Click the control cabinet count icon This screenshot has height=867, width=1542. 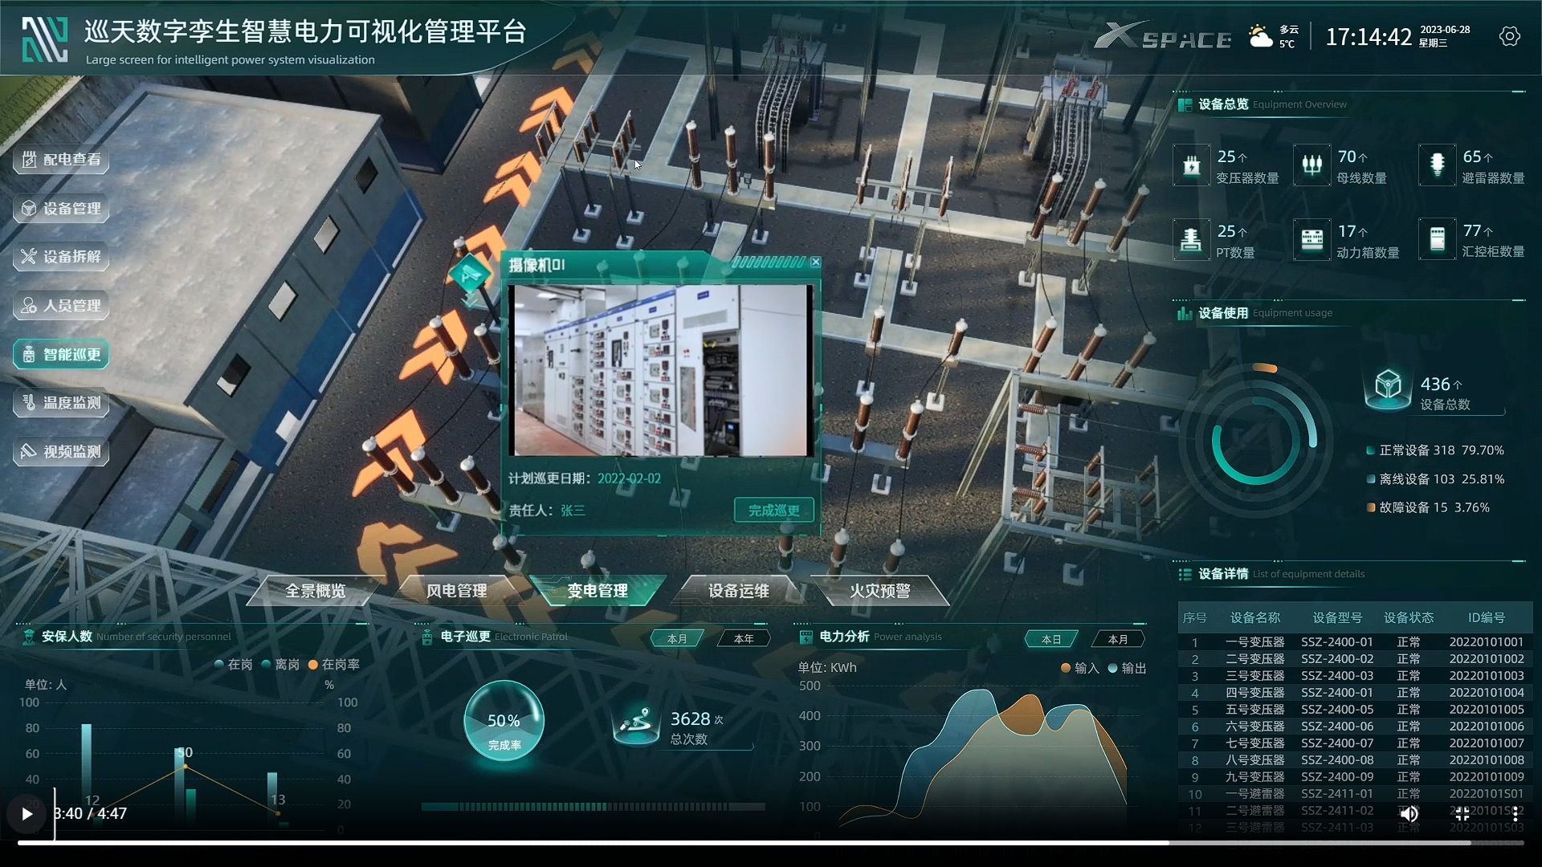pos(1437,239)
